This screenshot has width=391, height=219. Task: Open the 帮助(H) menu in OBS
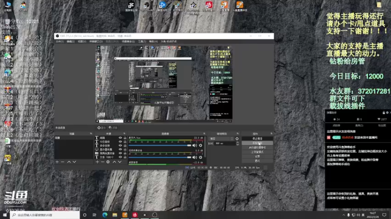(x=153, y=41)
